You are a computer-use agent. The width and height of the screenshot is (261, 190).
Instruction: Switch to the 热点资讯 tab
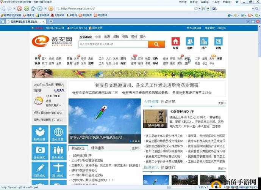pos(168,102)
